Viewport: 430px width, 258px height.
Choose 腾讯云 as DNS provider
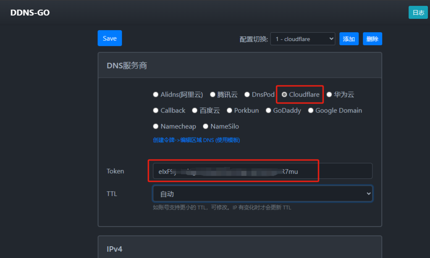(213, 95)
